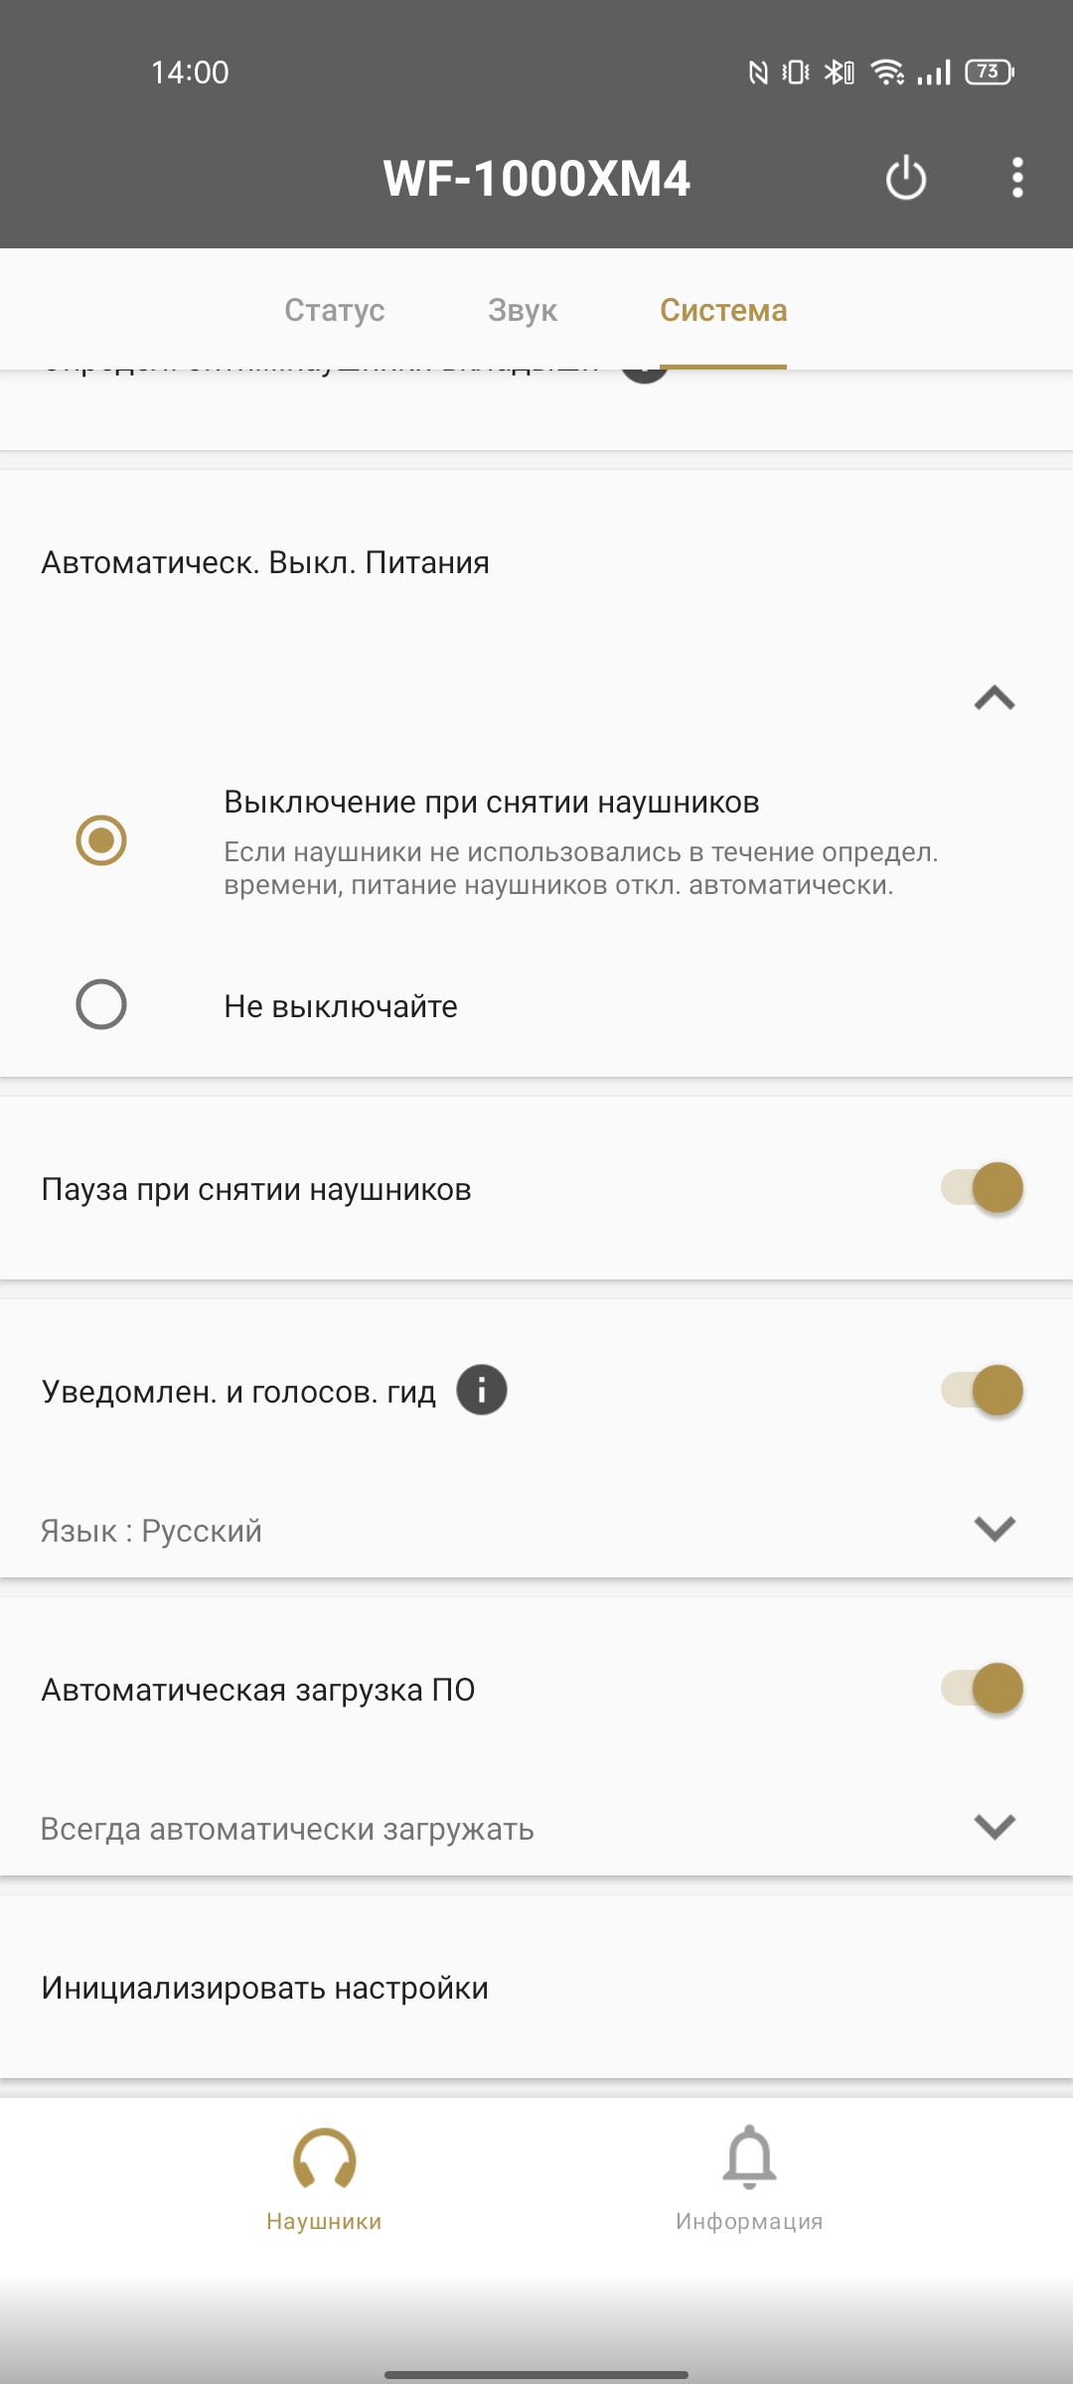Viewport: 1073px width, 2384px height.
Task: Tap the Wi-Fi status bar icon
Action: (887, 72)
